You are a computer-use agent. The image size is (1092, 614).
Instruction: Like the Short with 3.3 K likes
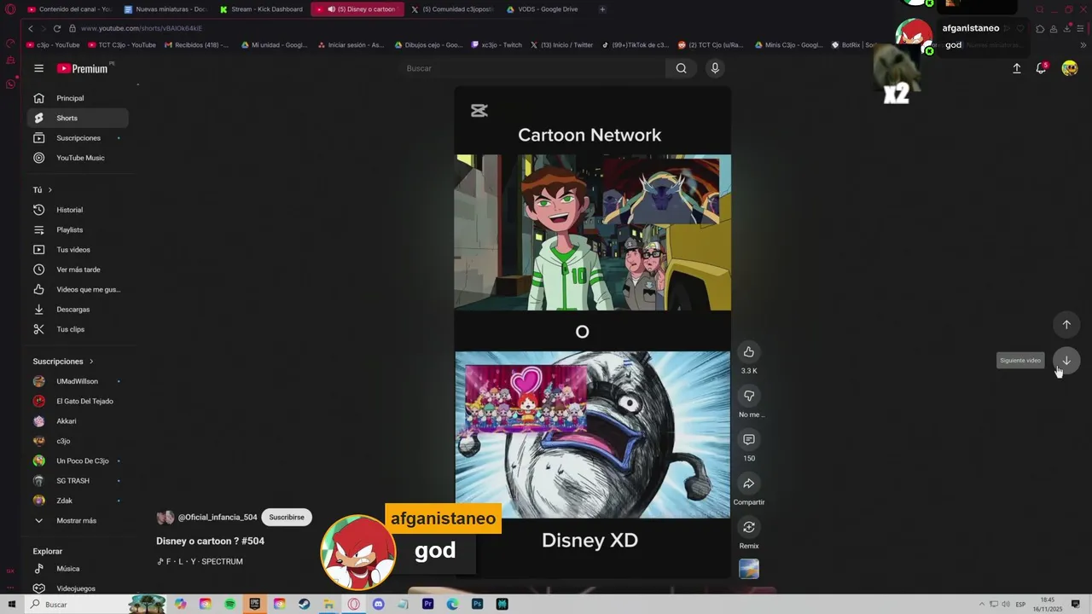748,352
